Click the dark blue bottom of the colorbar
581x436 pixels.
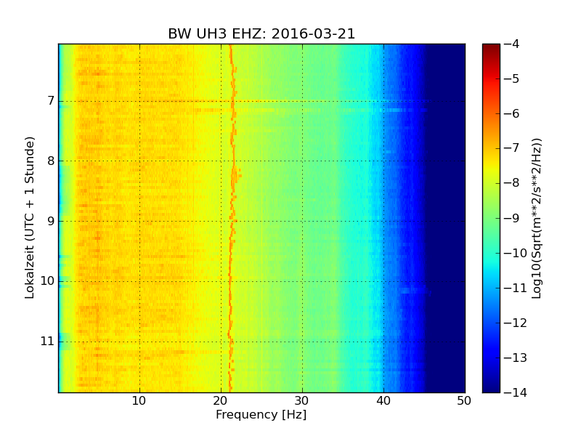click(492, 386)
